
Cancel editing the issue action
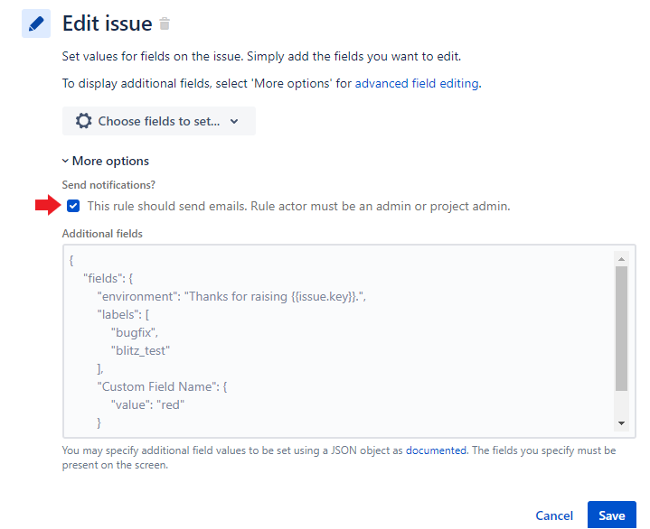tap(554, 515)
